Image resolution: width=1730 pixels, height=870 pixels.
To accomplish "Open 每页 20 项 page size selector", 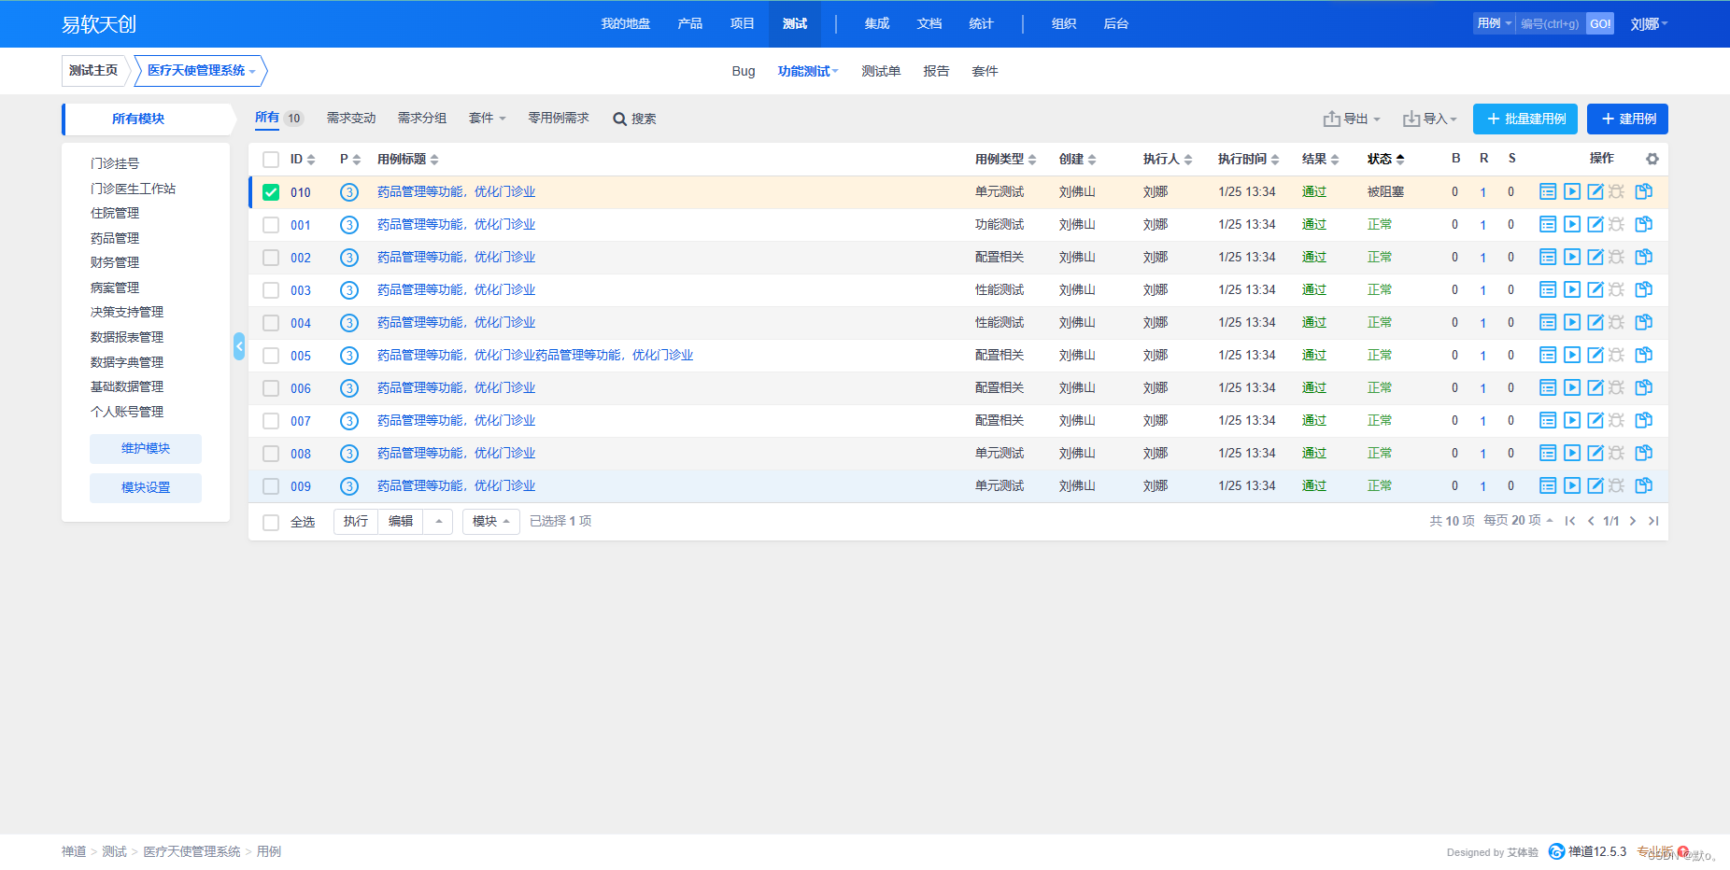I will coord(1518,520).
